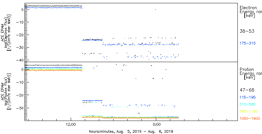
Task: Click the 0:00 time axis label
Action: 157,124
